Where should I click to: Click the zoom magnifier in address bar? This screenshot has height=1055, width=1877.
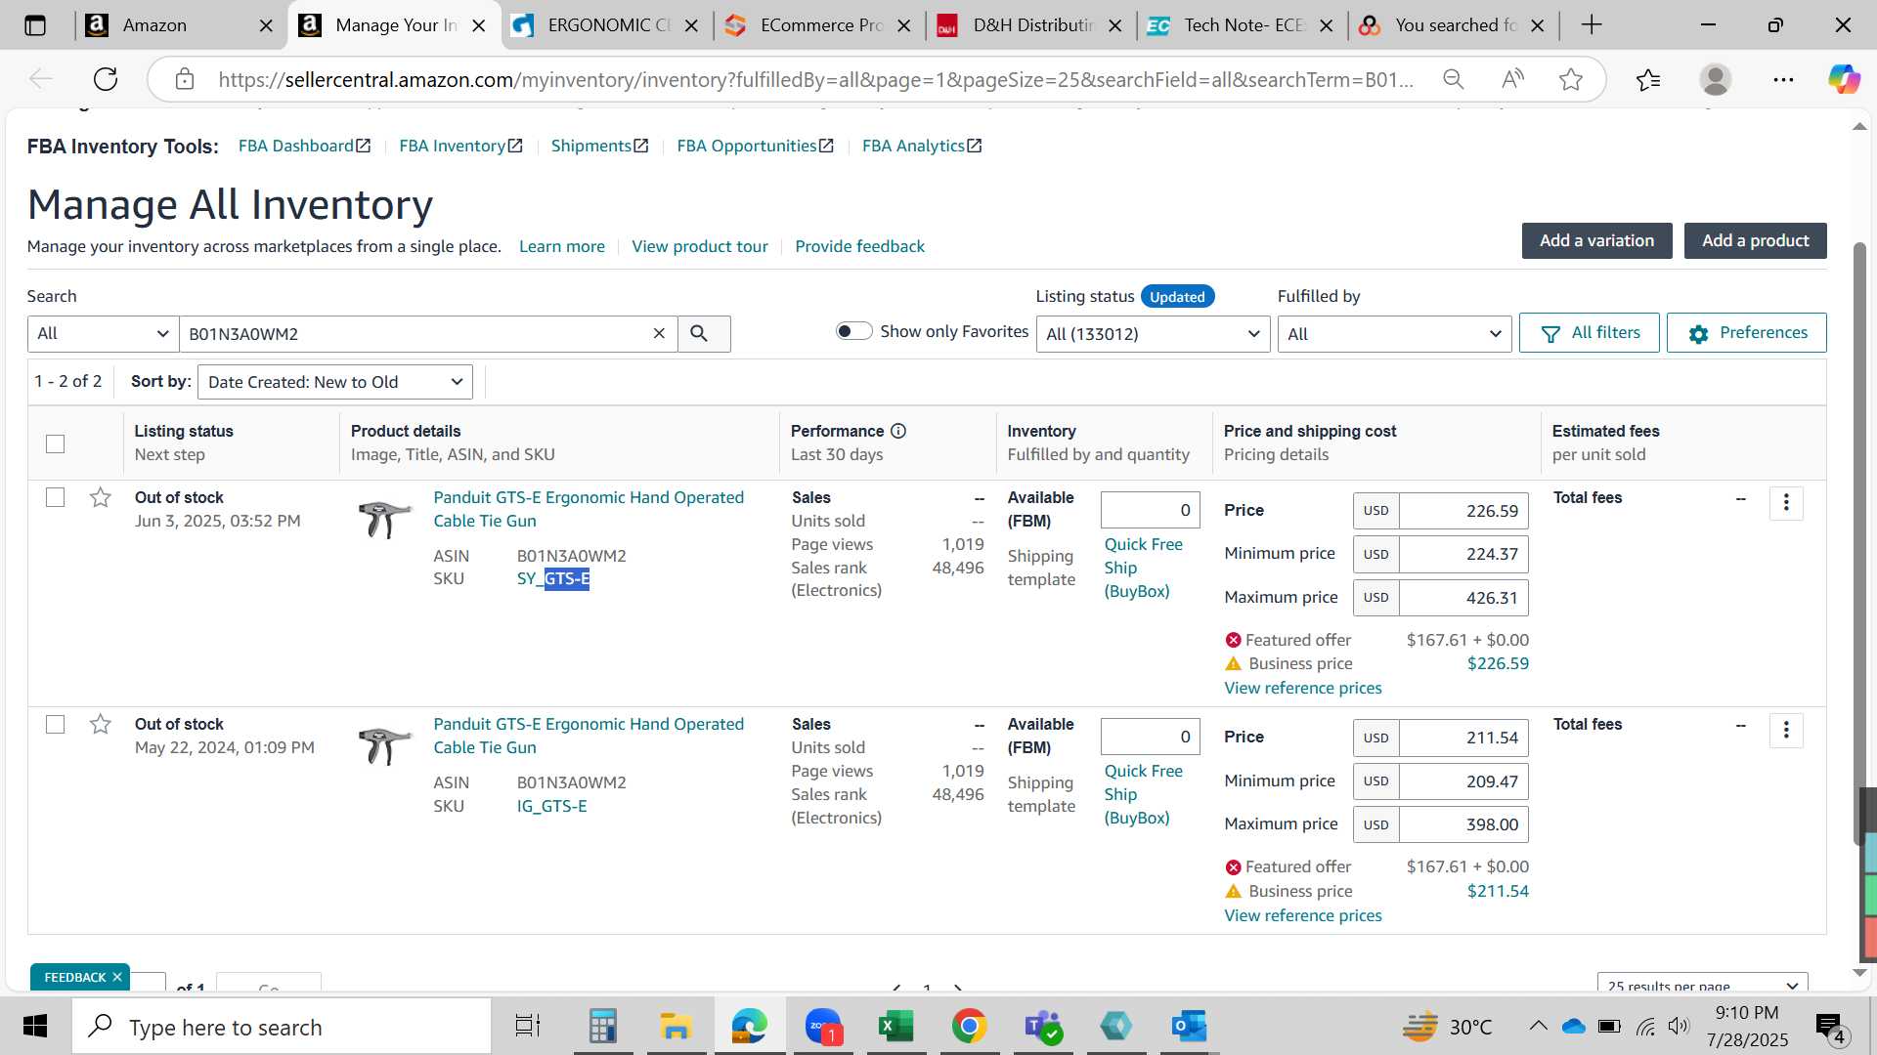(x=1454, y=79)
